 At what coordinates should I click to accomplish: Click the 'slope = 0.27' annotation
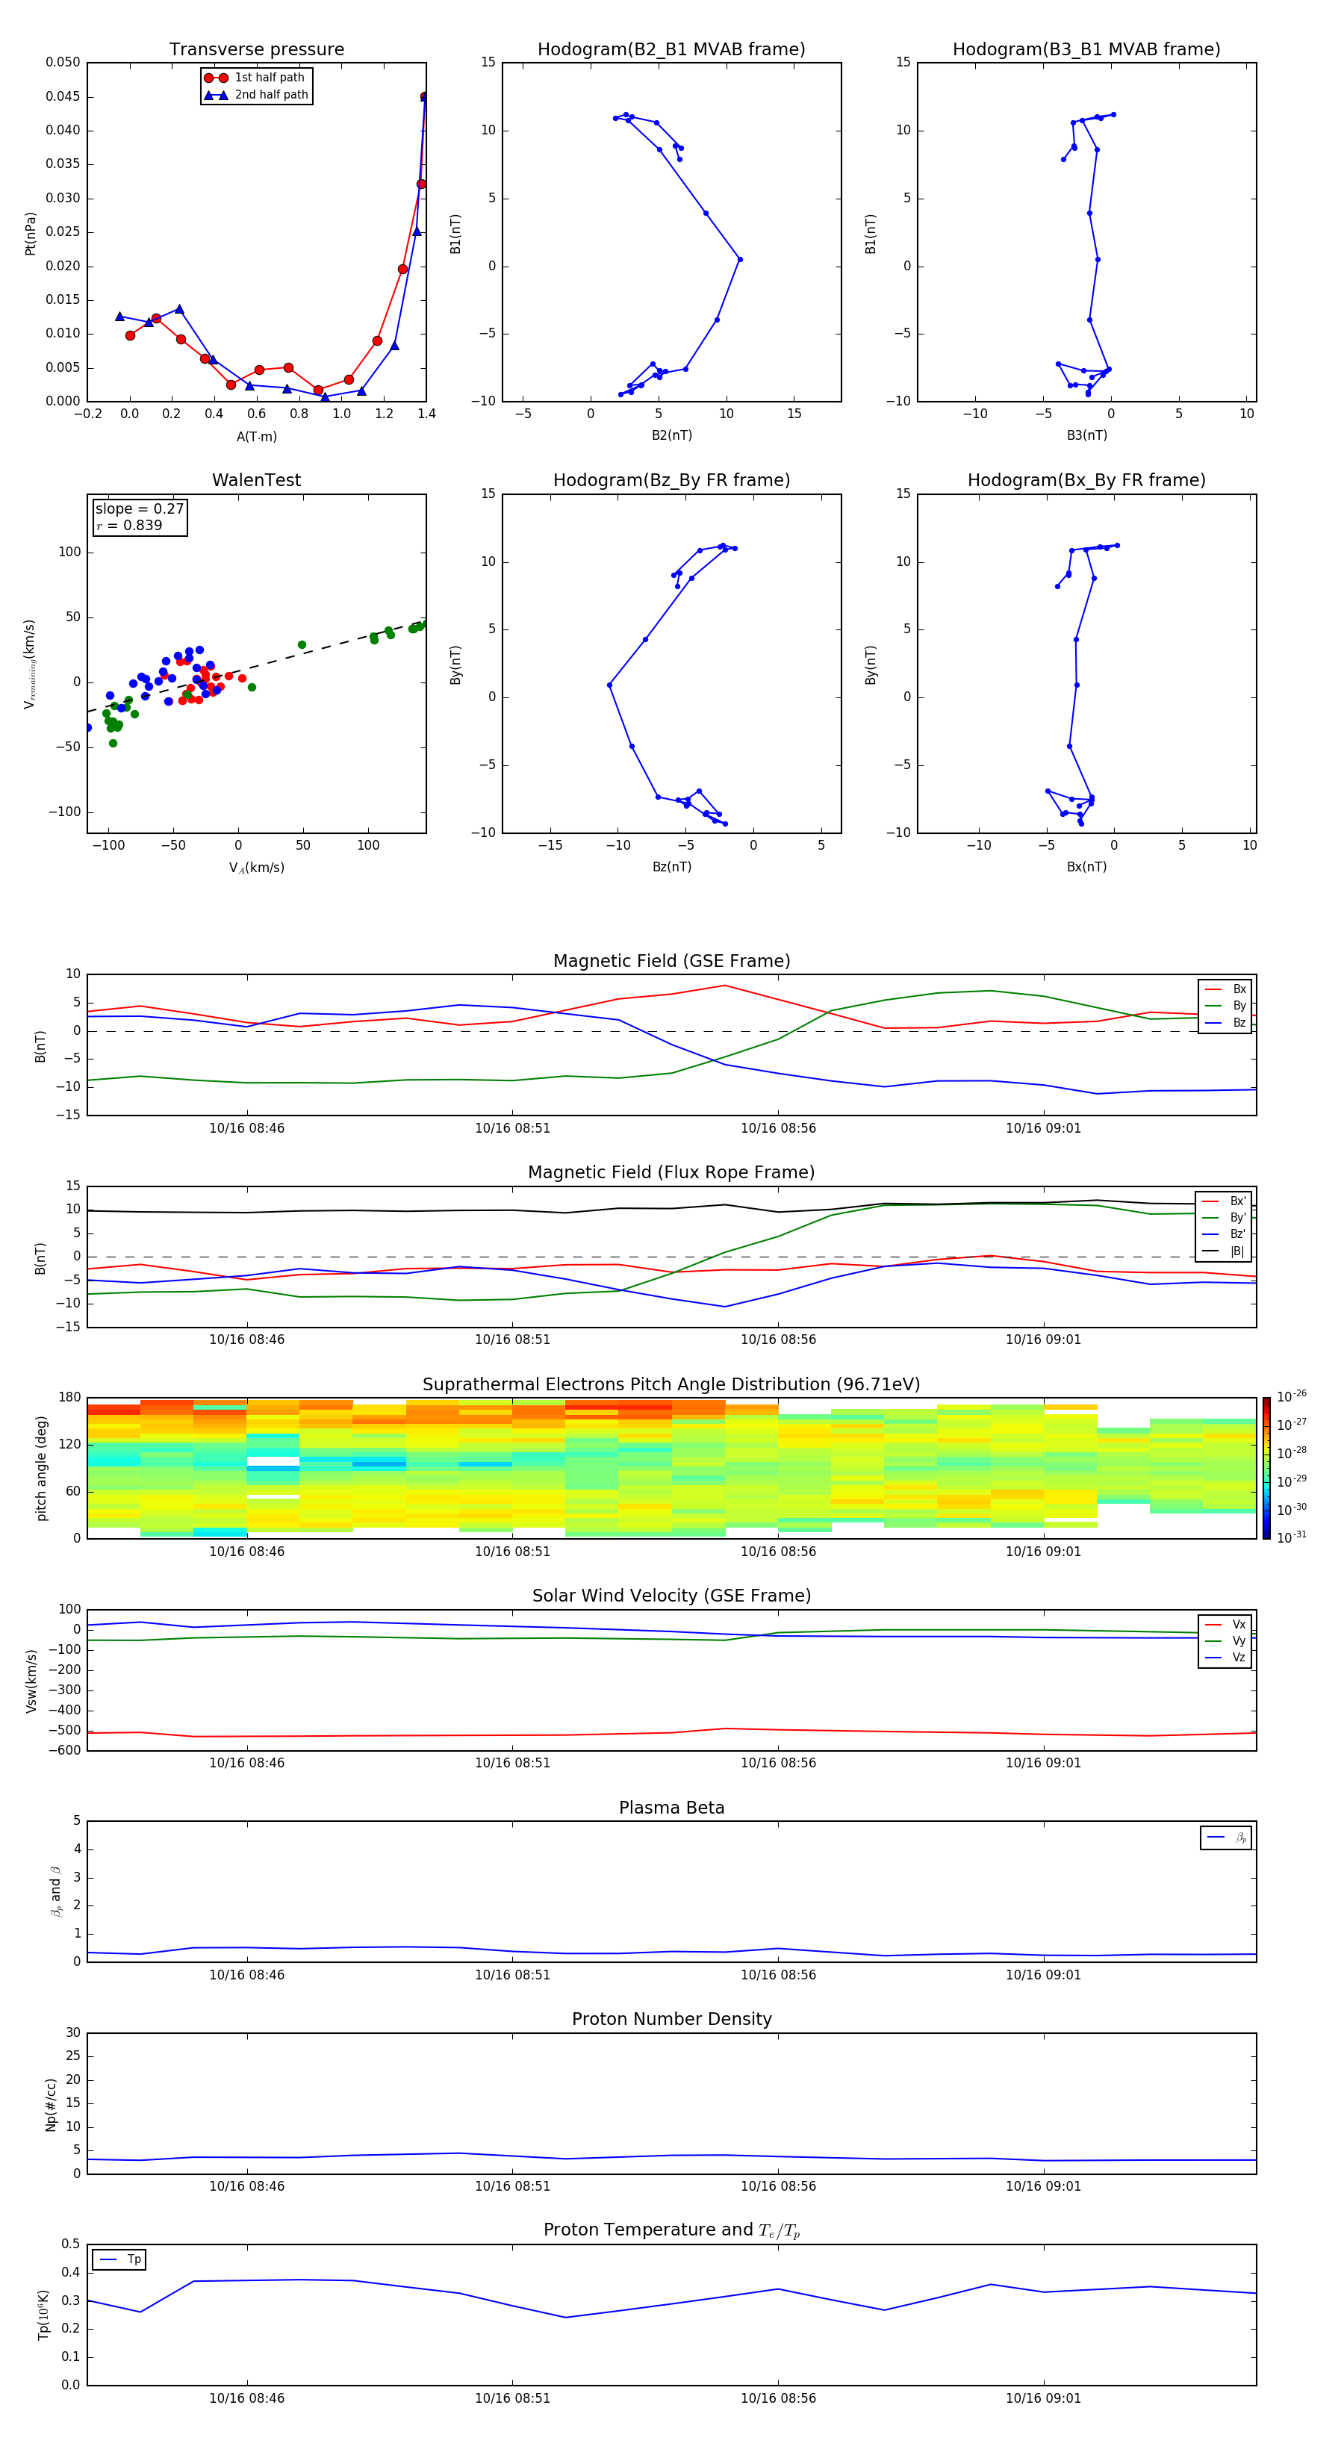(x=140, y=509)
